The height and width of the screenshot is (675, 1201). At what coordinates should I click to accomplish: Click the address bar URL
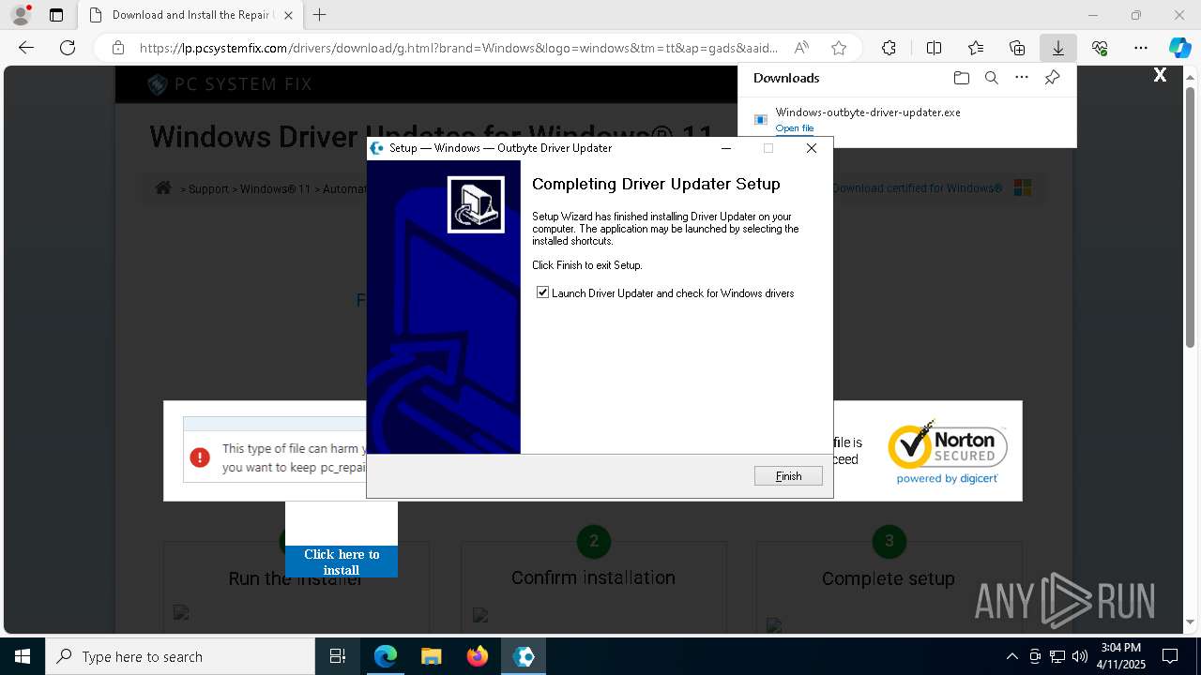coord(459,48)
